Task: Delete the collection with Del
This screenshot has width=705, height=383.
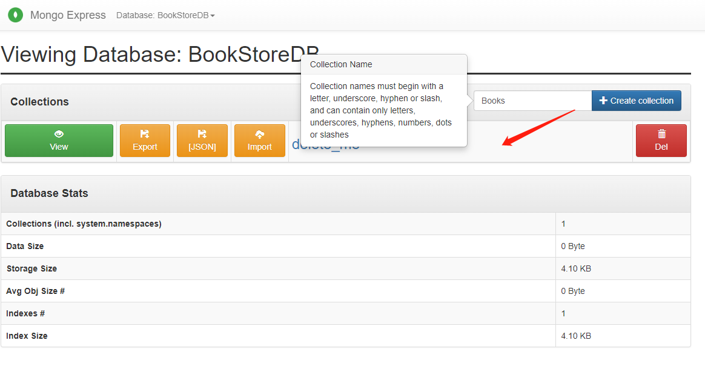Action: point(661,141)
